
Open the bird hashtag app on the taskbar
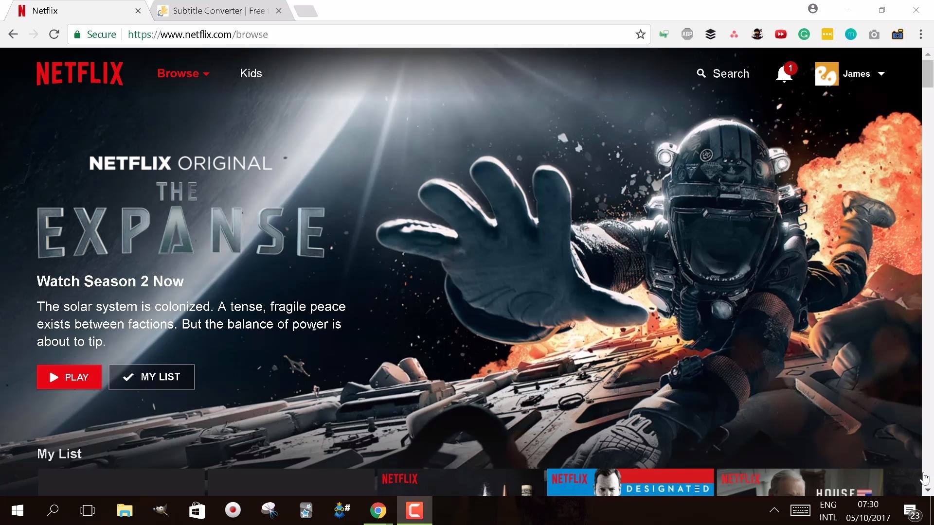click(342, 510)
